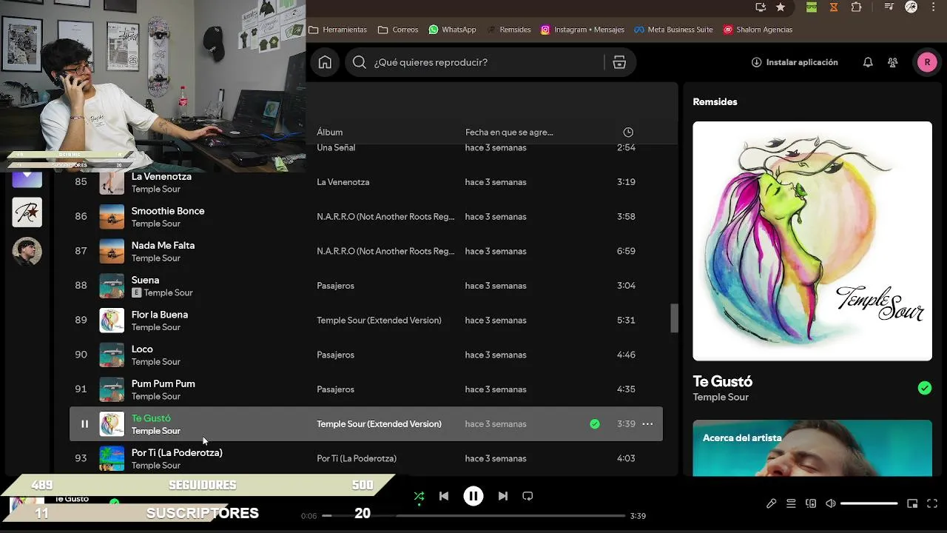Open Meta Business Suite bookmark
This screenshot has height=533, width=947.
point(673,30)
